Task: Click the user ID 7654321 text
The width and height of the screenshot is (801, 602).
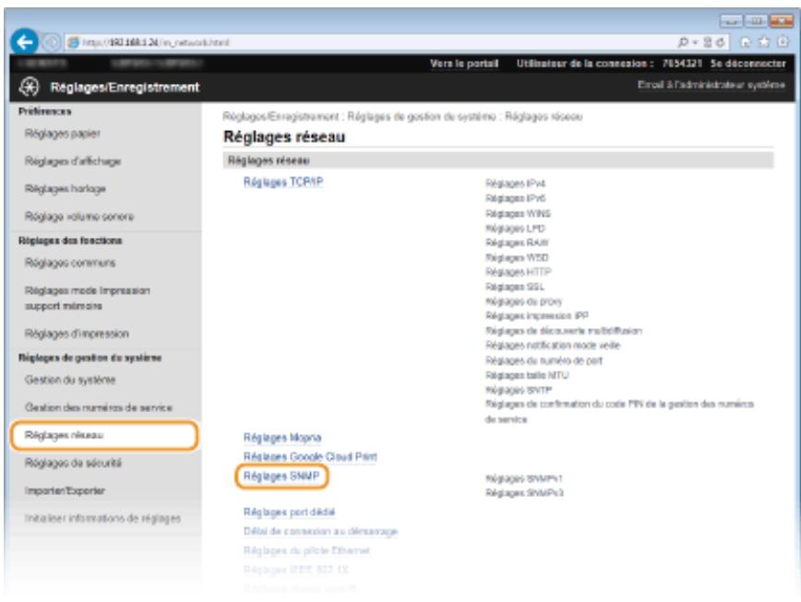Action: (x=682, y=64)
